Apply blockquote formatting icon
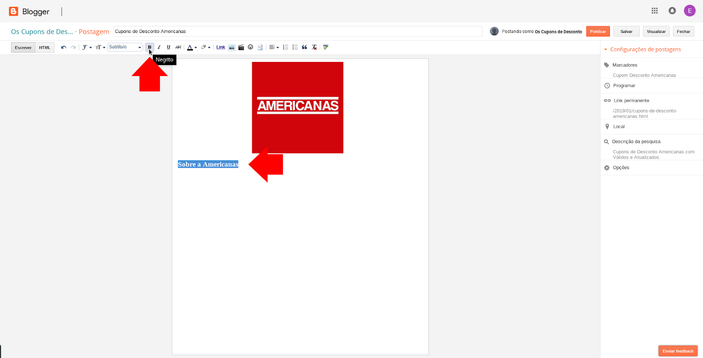Viewport: 703px width, 358px height. (x=304, y=47)
